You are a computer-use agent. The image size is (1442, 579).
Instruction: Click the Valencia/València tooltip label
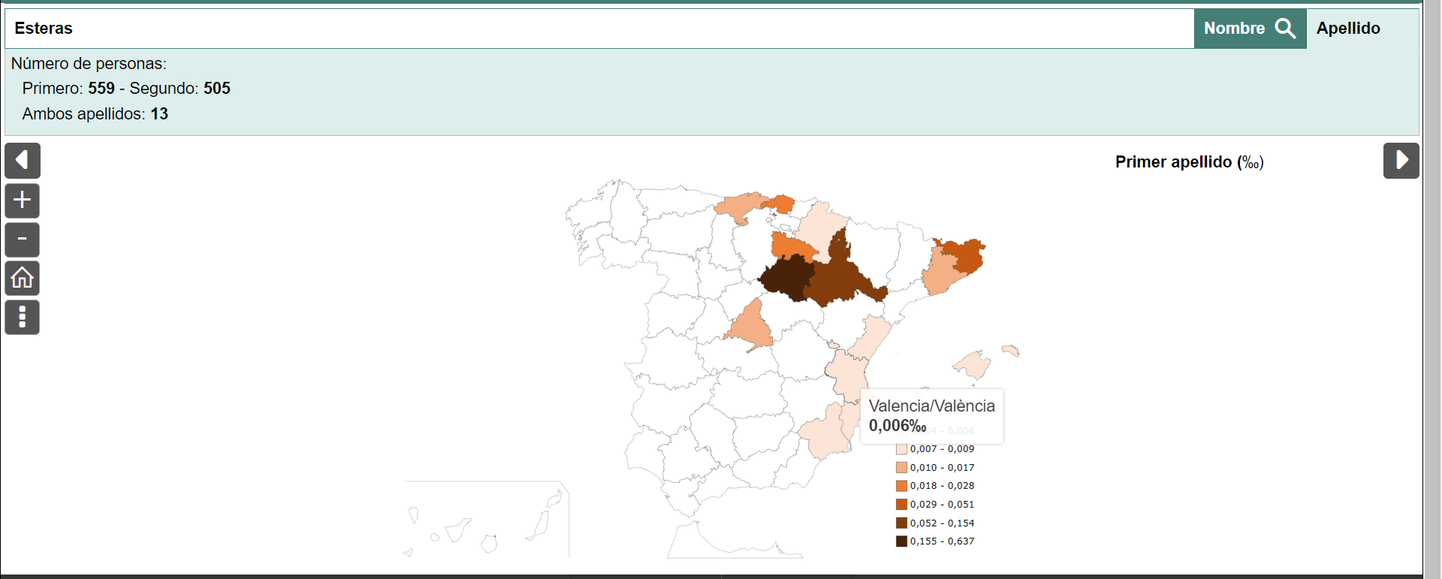[931, 406]
